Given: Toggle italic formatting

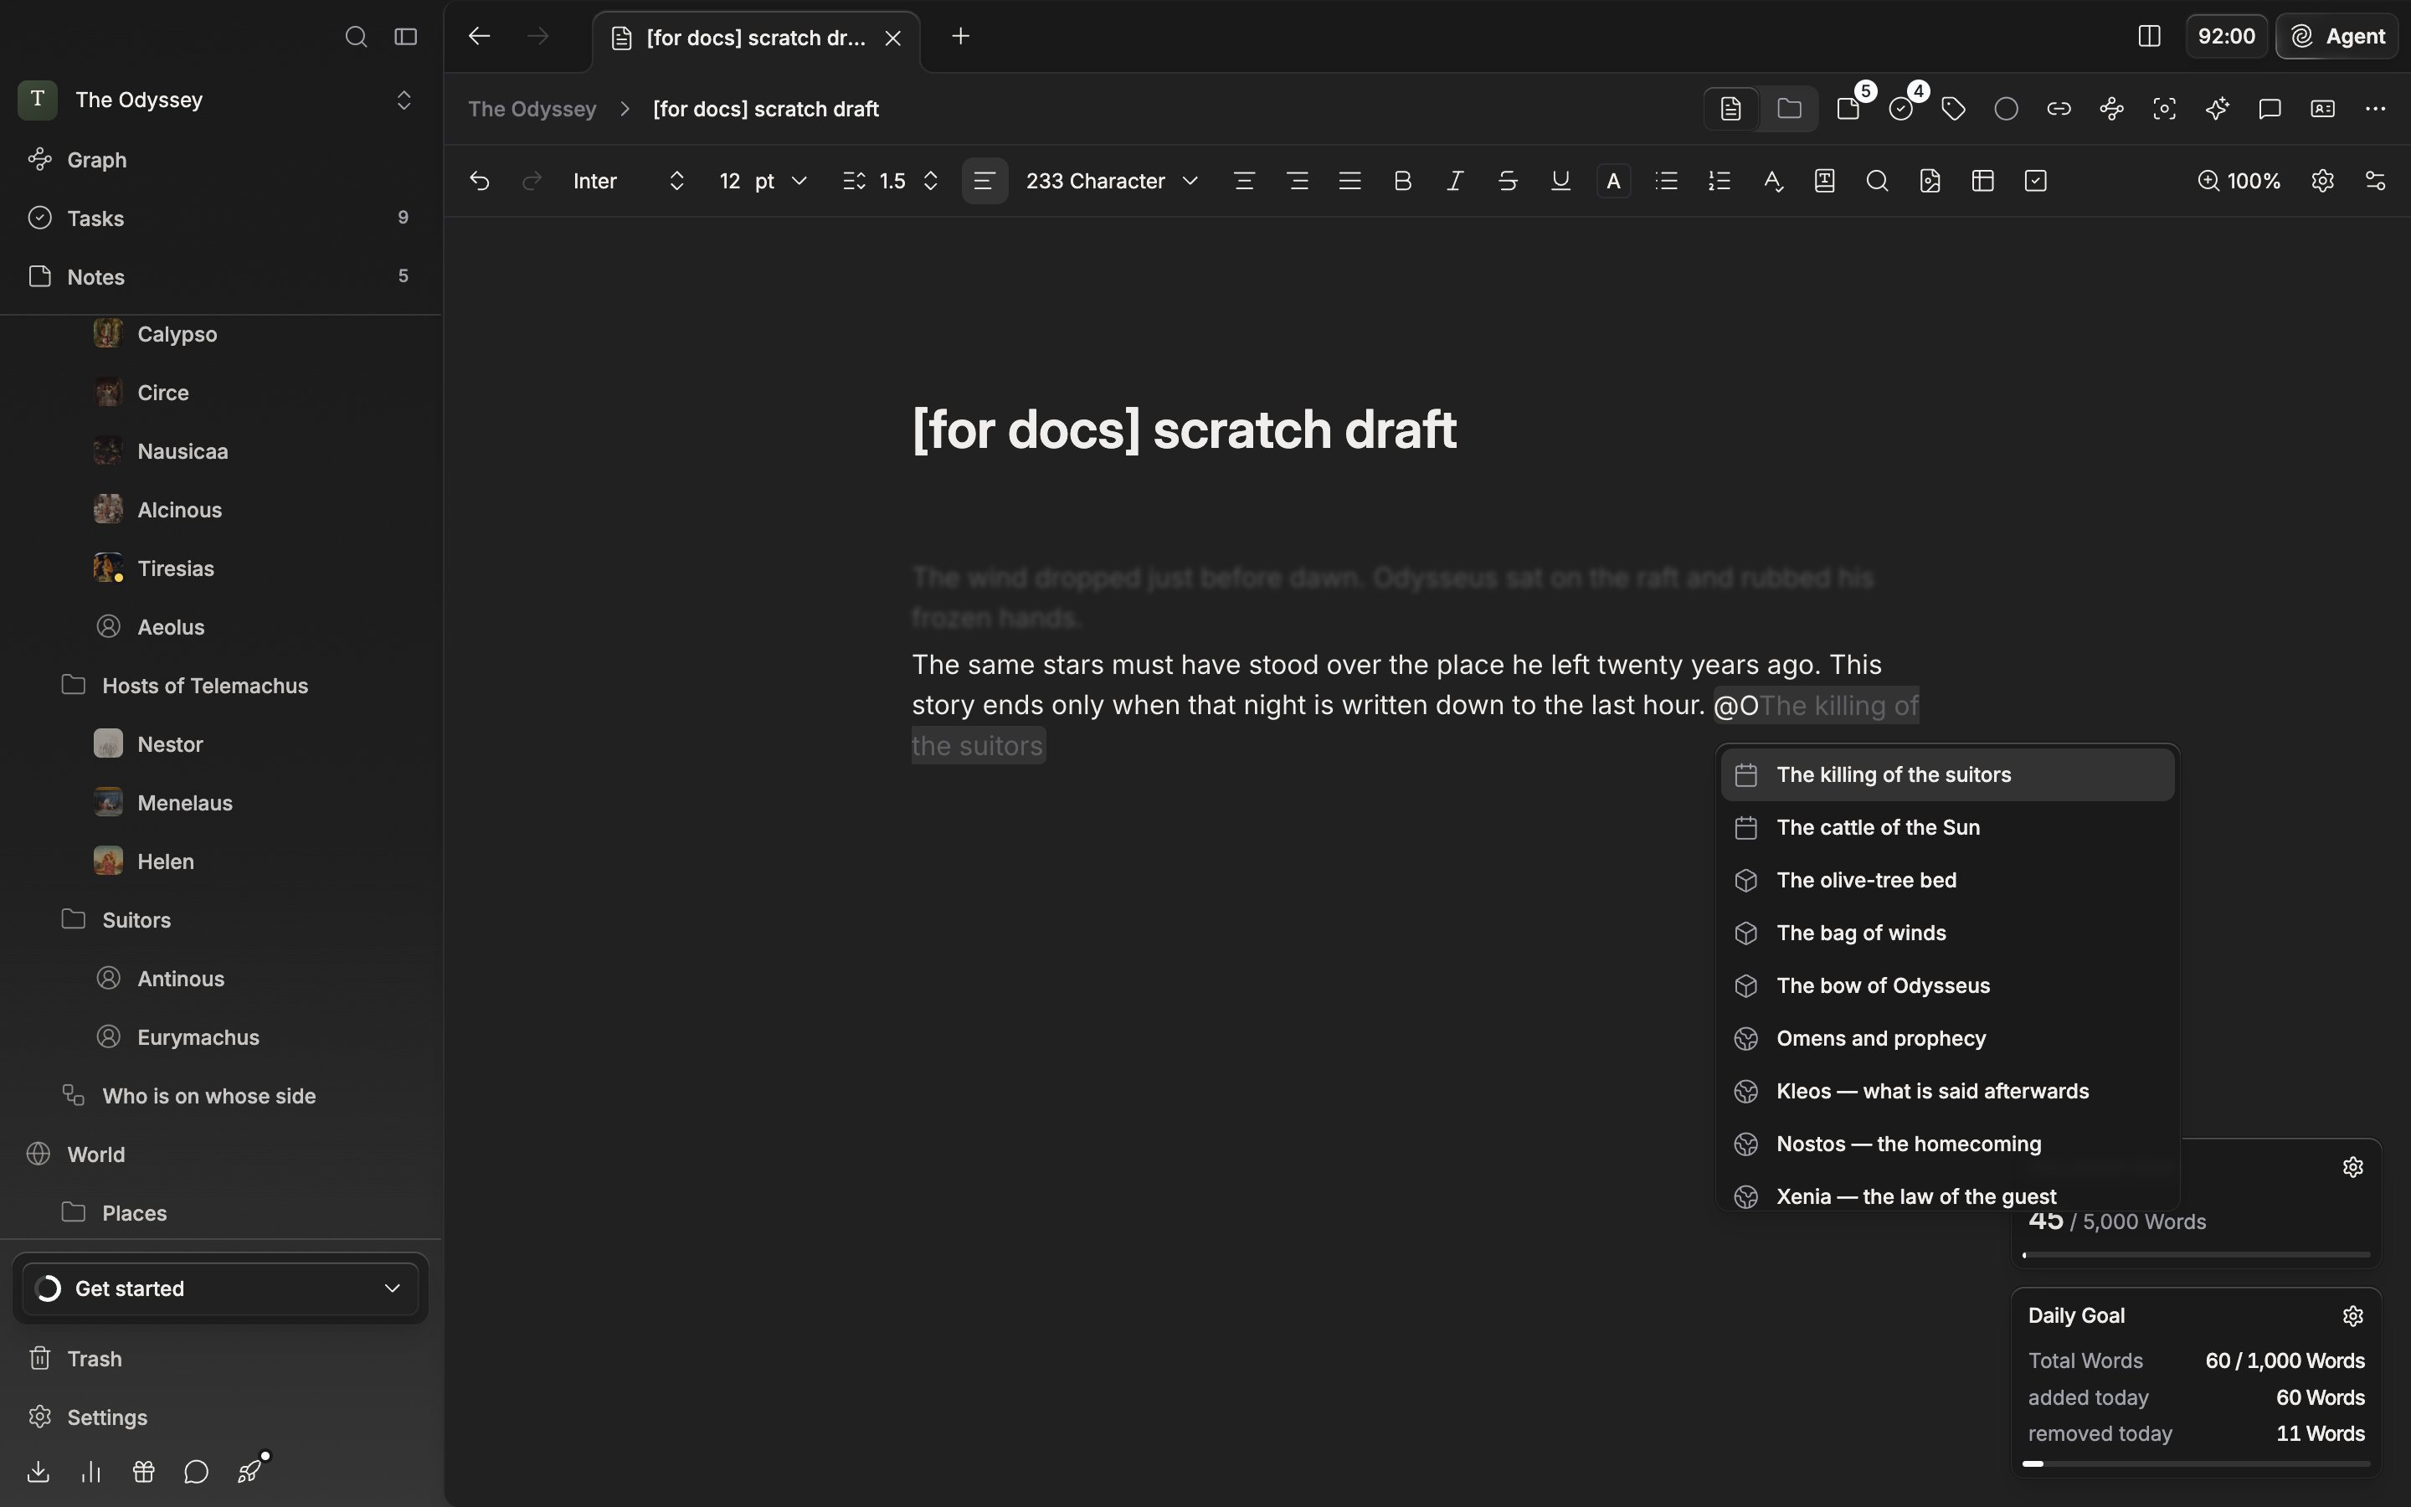Looking at the screenshot, I should (x=1456, y=182).
